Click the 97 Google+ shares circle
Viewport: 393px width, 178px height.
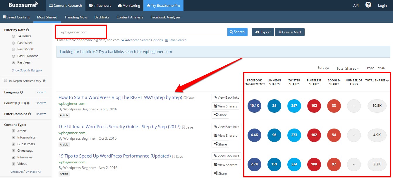[x=334, y=164]
